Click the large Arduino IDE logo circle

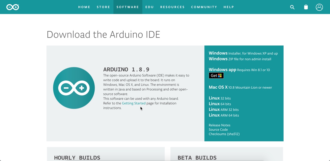pyautogui.click(x=74, y=88)
